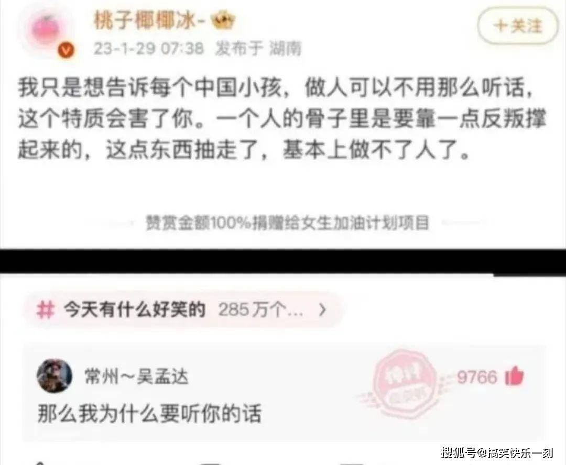Viewport: 566px width, 465px height.
Task: Tap the 9766 like count
Action: coord(477,378)
